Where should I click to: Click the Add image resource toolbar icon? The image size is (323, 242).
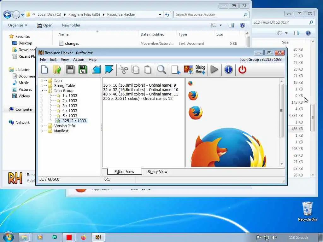[188, 70]
